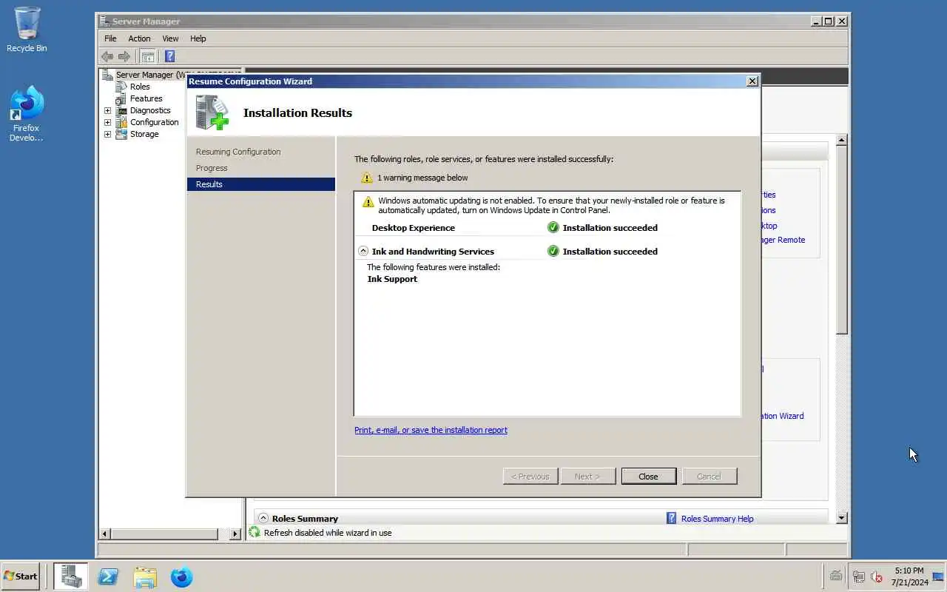The image size is (947, 592).
Task: Click the Close button in the wizard
Action: (x=649, y=477)
